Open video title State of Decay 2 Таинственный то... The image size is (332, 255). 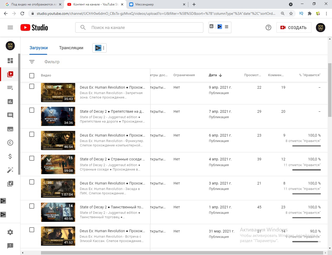pos(112,207)
